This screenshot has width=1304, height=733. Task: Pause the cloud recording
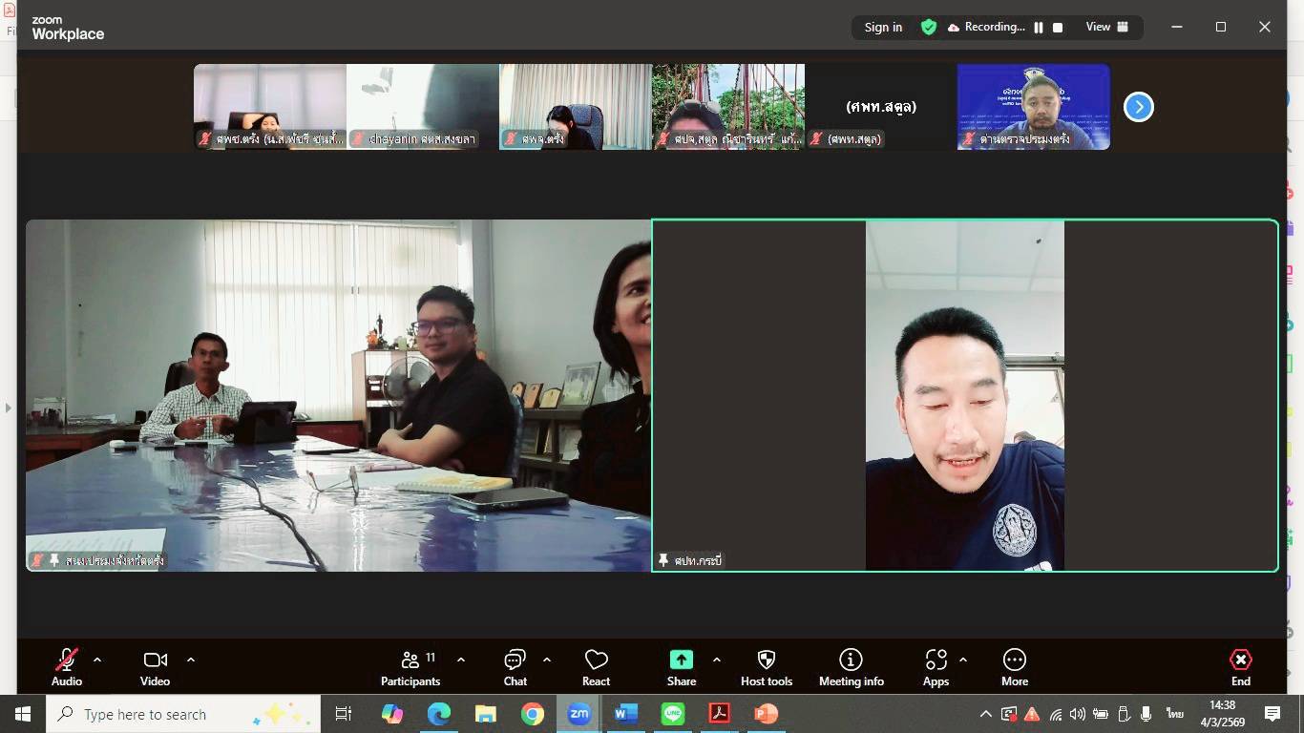tap(1038, 28)
